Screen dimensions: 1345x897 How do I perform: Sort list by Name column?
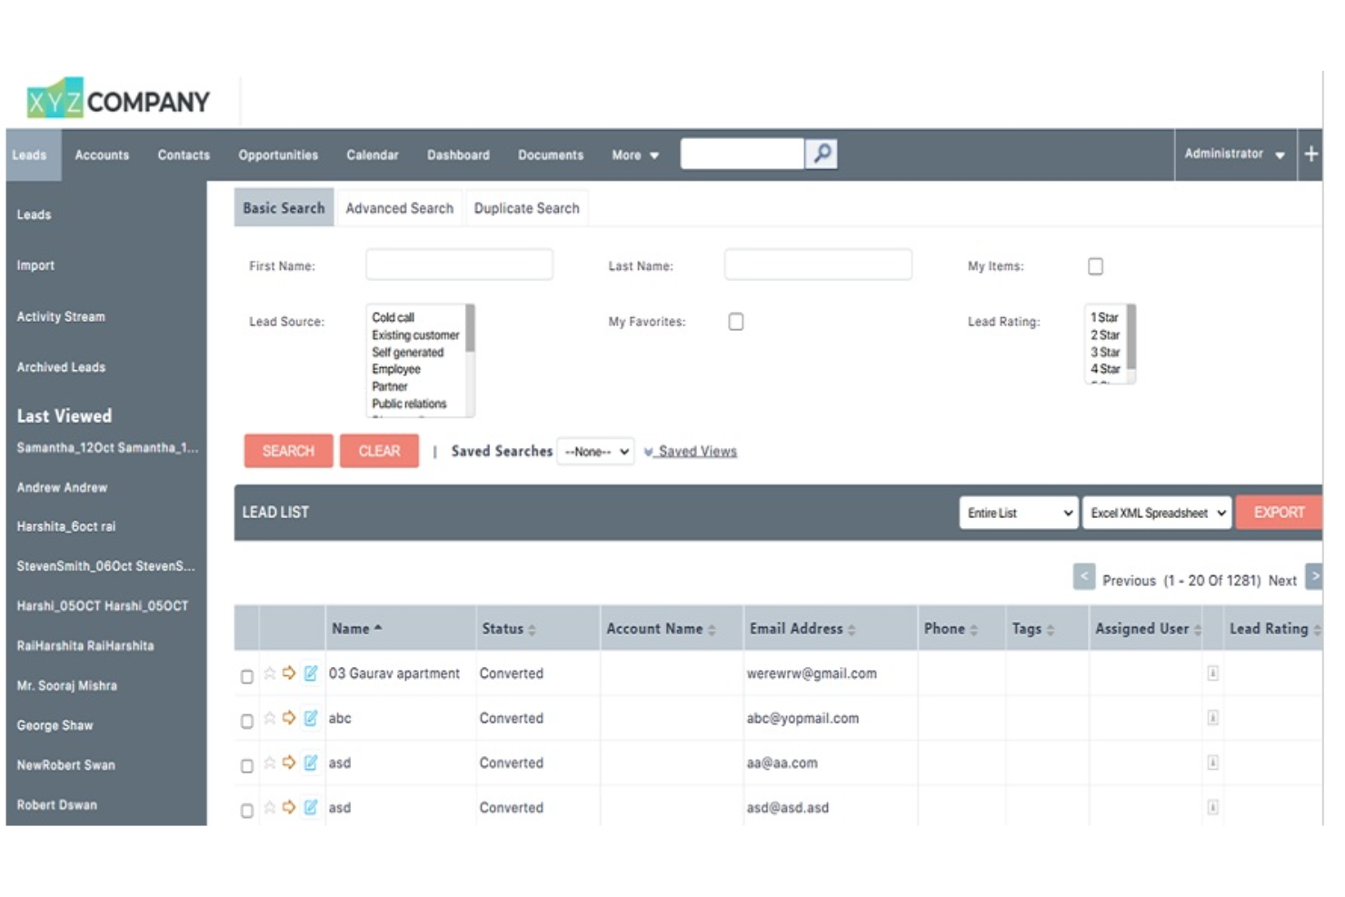pos(356,628)
